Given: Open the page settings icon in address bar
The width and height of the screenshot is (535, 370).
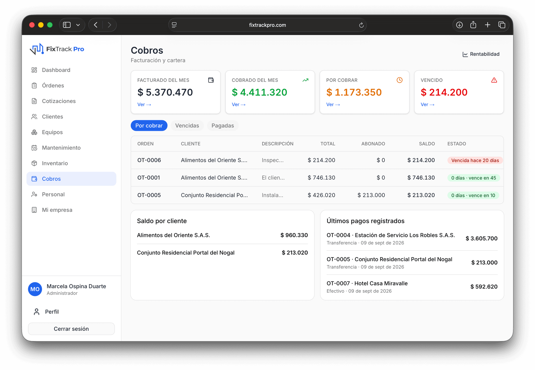Looking at the screenshot, I should pyautogui.click(x=174, y=25).
